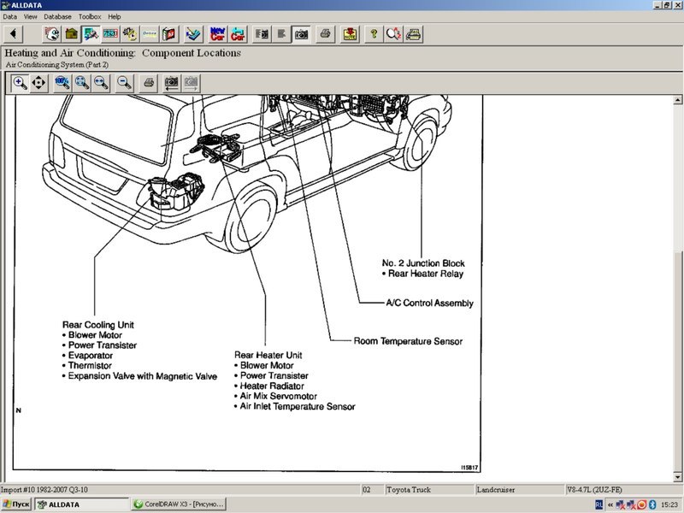Screen dimensions: 684x513
Task: Click the 'Rear Cooling Unit' label
Action: (98, 325)
